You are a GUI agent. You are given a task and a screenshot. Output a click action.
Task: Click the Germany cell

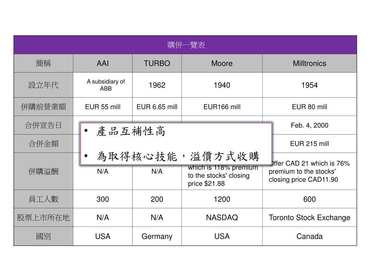coord(157,237)
